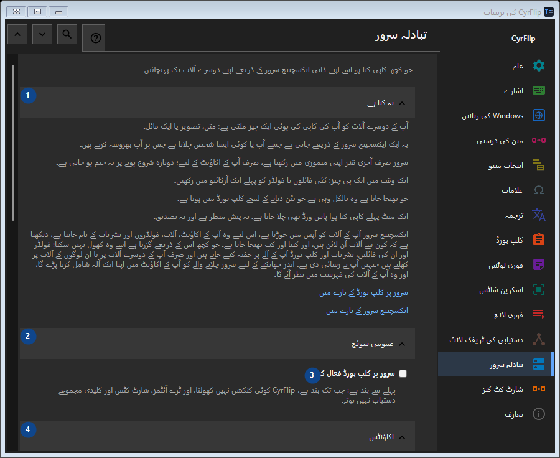
Task: Select the 'تبادلہ سرور' sidebar item
Action: point(495,365)
